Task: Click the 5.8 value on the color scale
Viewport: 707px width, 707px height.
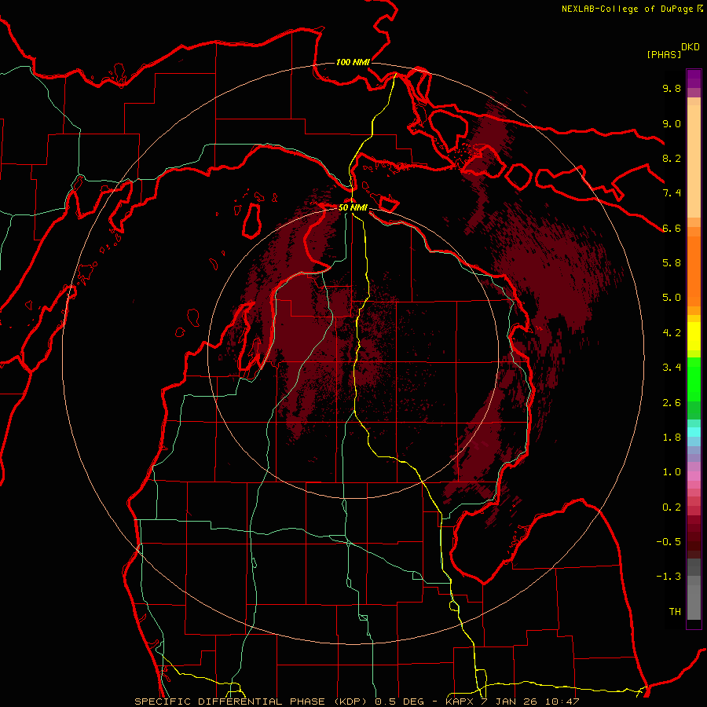Action: [x=672, y=263]
